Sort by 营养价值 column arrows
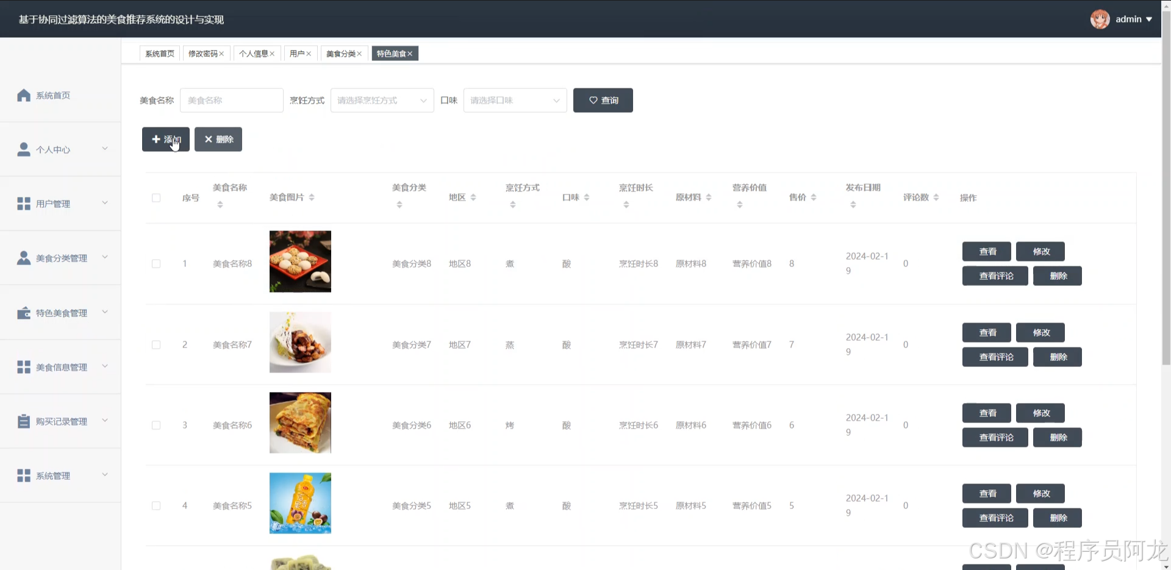Screen dimensions: 1171x570 pos(740,205)
